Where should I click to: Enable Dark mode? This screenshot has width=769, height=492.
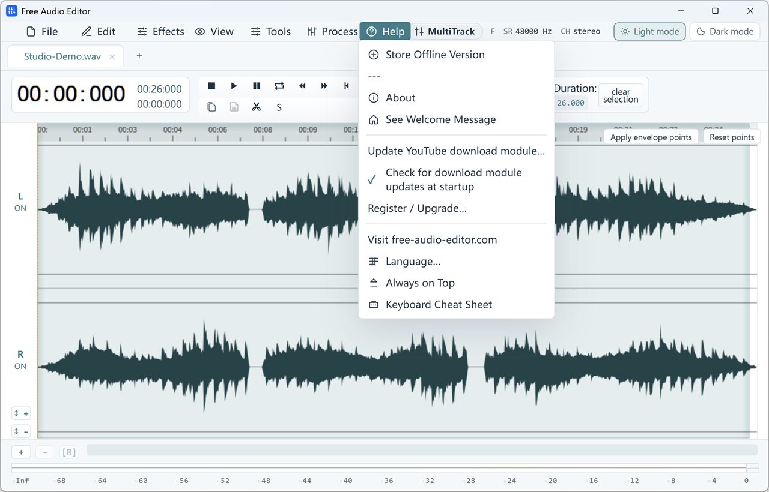(725, 31)
